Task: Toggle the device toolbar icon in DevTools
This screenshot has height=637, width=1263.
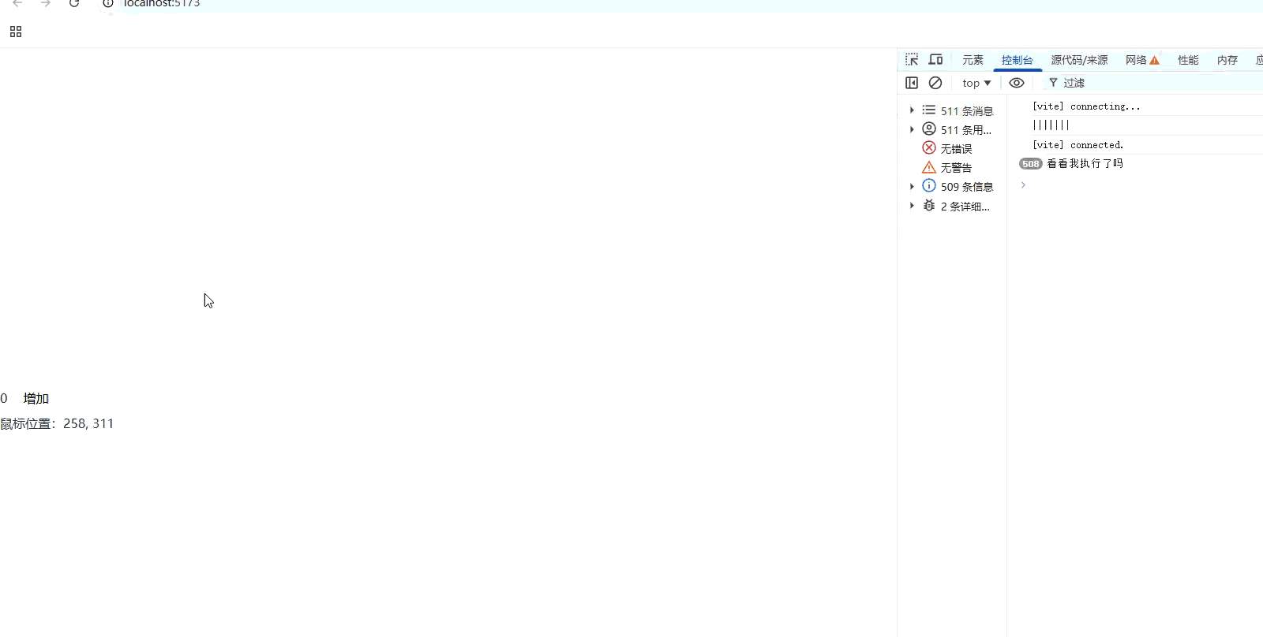Action: [x=935, y=60]
